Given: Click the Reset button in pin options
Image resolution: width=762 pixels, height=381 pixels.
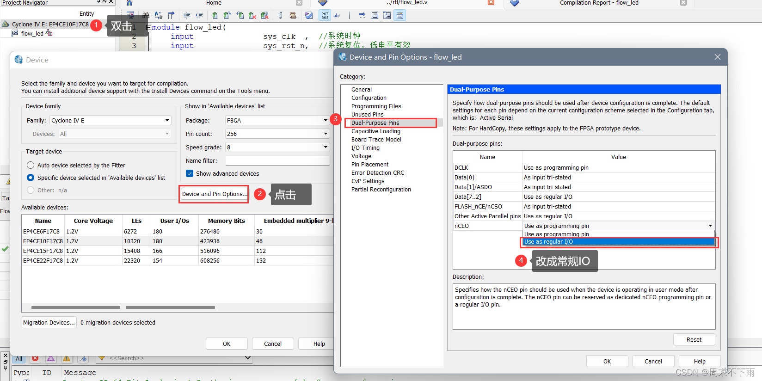Looking at the screenshot, I should (694, 339).
